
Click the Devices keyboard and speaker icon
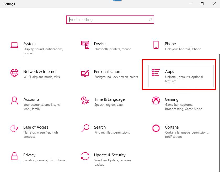85,45
